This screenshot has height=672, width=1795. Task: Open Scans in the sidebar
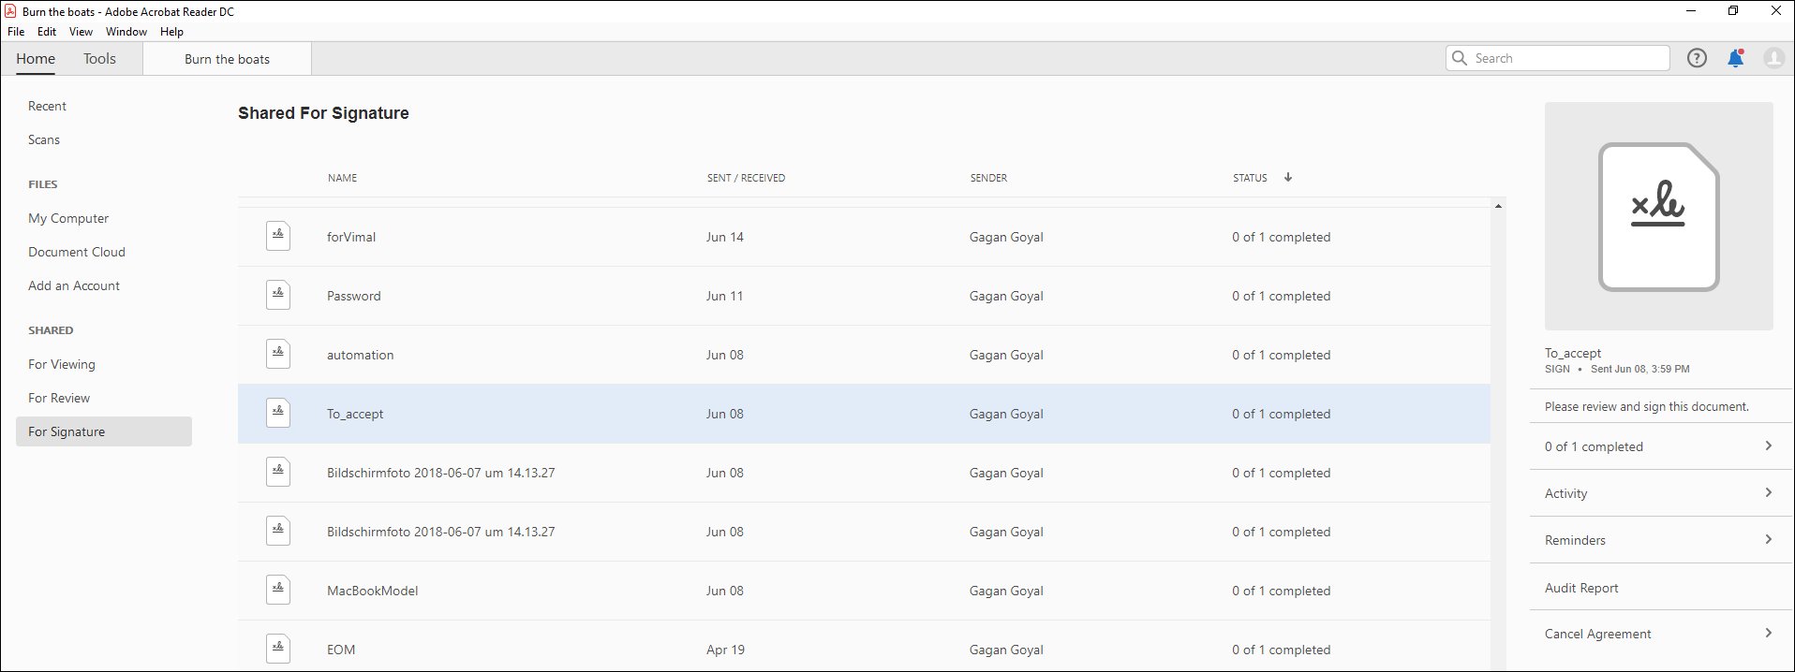click(44, 139)
